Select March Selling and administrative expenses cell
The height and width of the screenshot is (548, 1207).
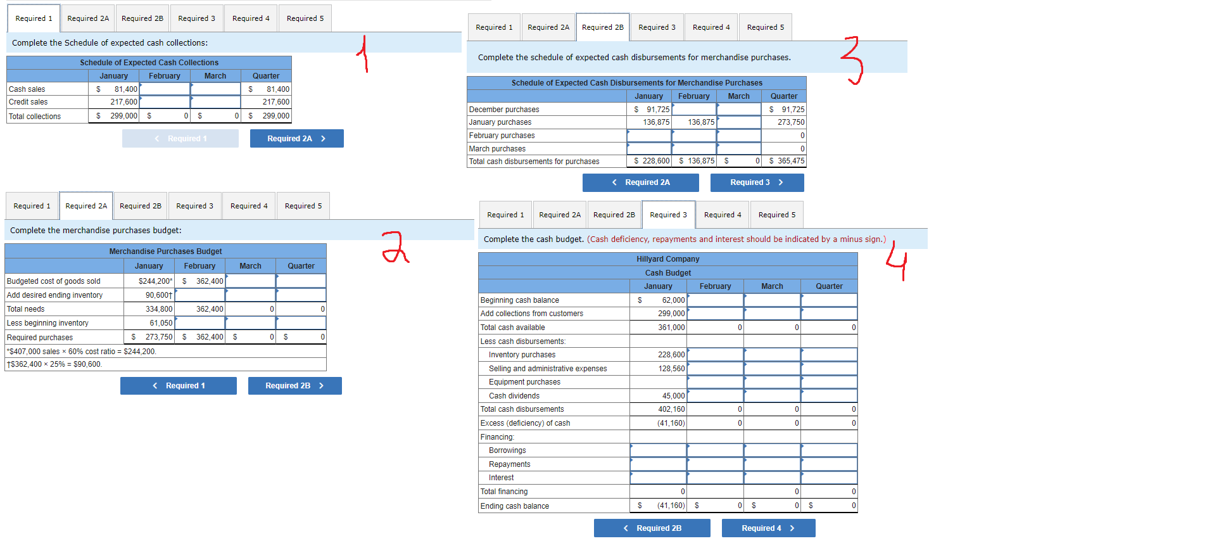point(773,368)
